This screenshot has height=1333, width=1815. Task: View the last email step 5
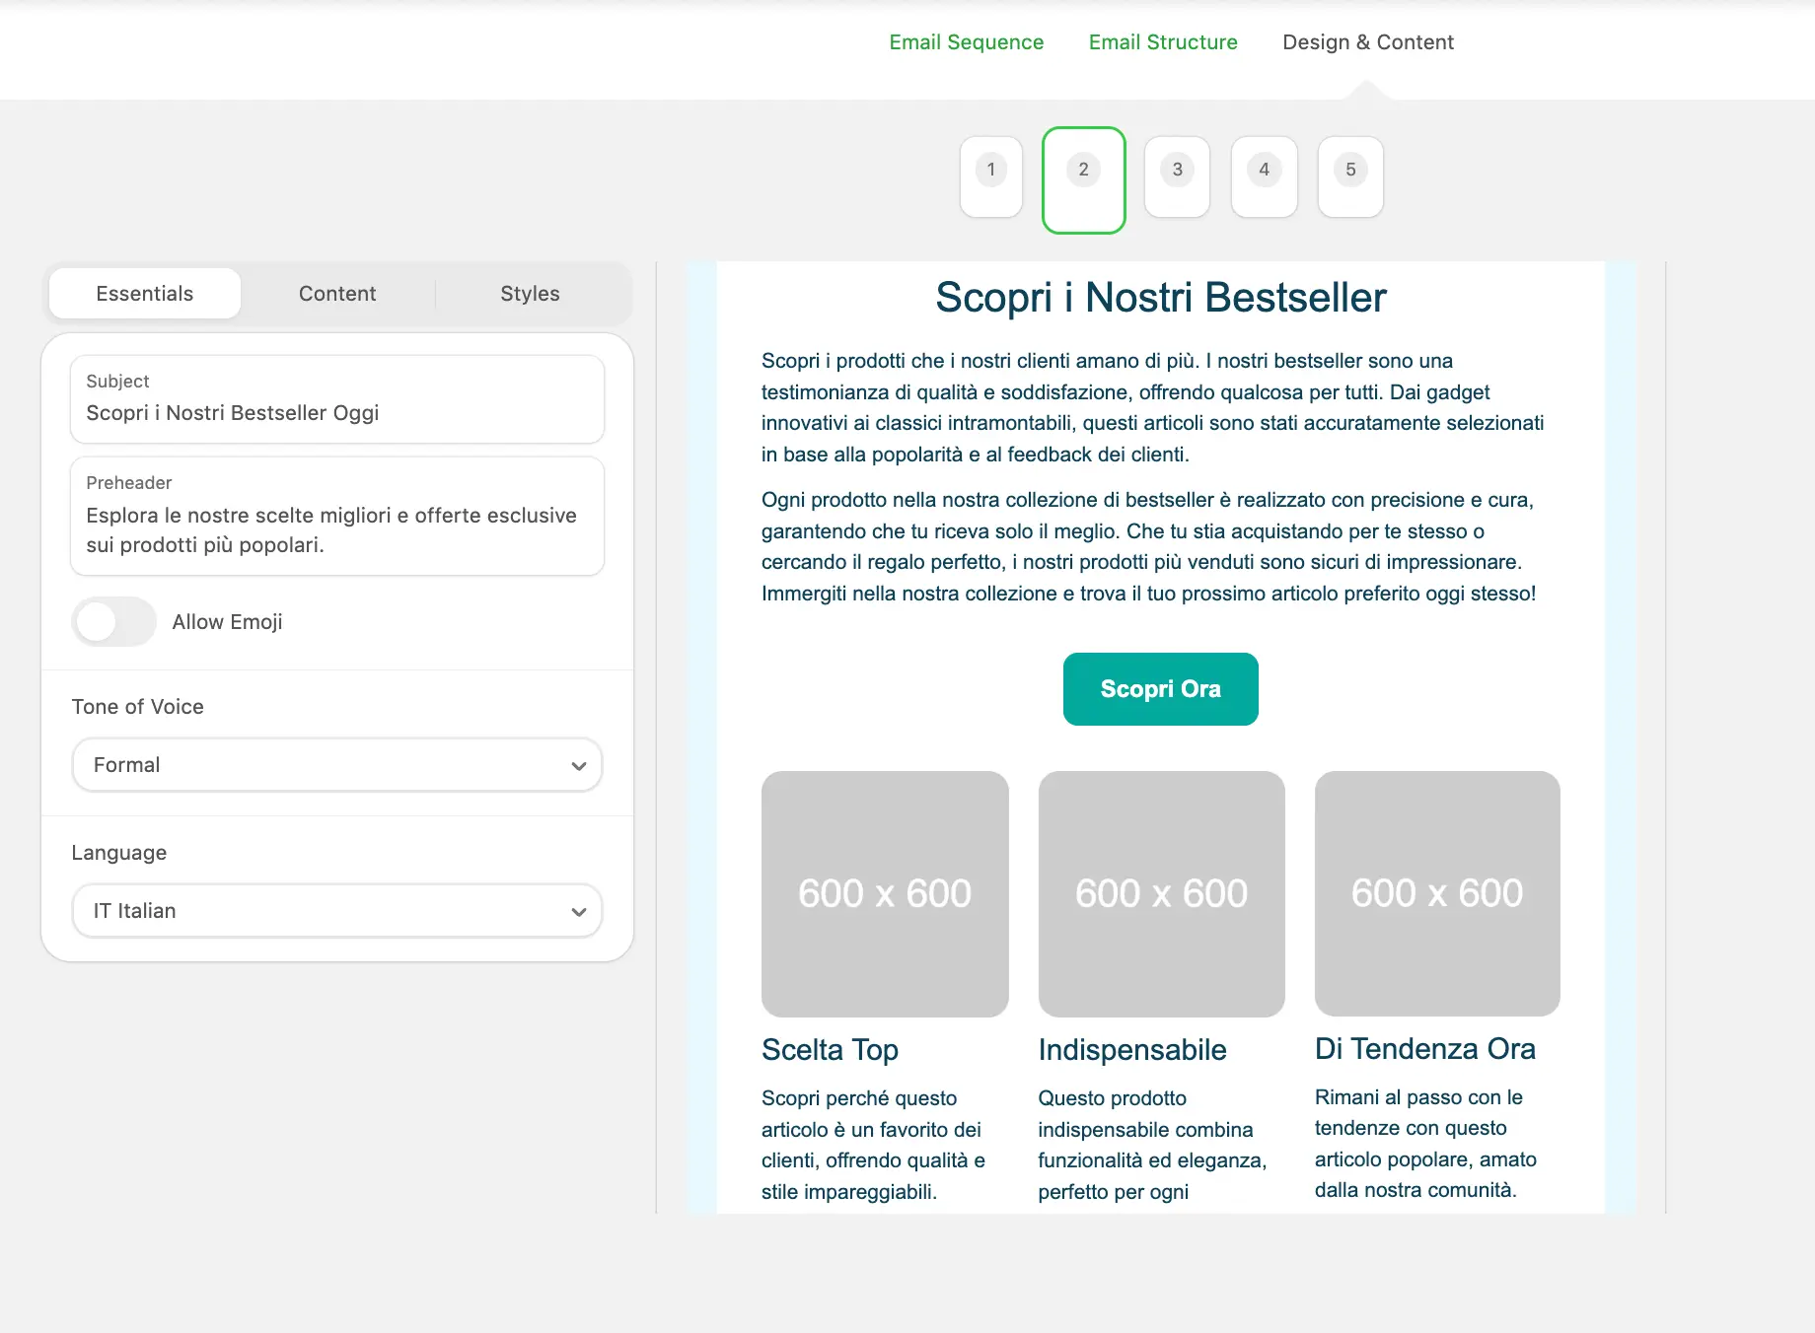1350,177
